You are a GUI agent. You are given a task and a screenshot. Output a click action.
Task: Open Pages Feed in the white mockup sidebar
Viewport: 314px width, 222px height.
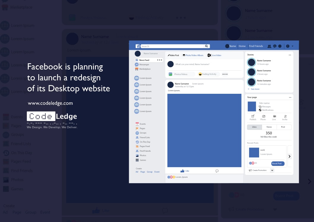pyautogui.click(x=143, y=146)
